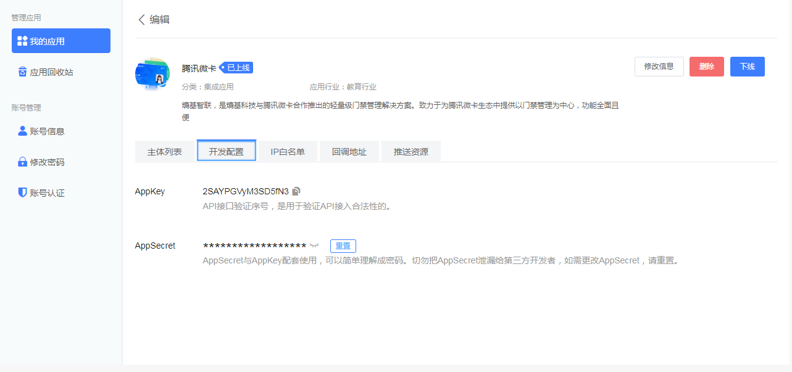The height and width of the screenshot is (372, 792).
Task: Click the 重置 button for AppSecret
Action: tap(343, 246)
